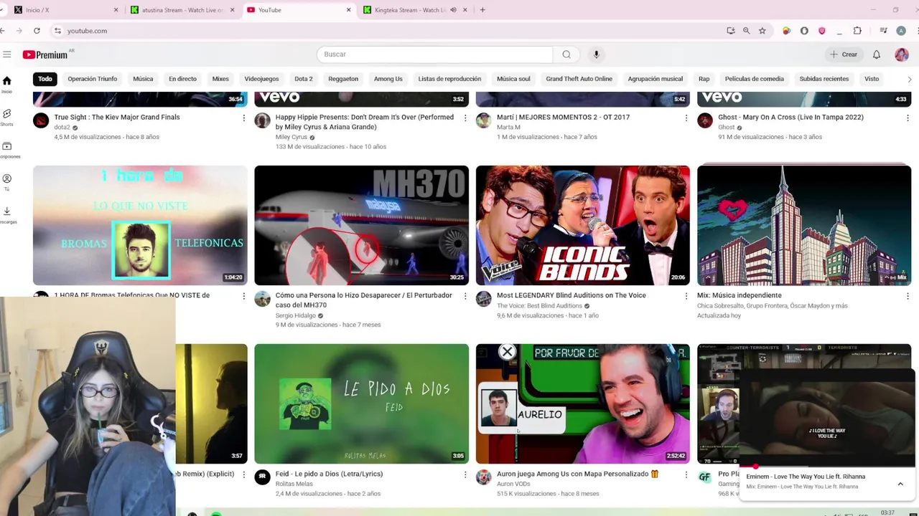
Task: Select the Subidas recientes chip
Action: [x=824, y=79]
